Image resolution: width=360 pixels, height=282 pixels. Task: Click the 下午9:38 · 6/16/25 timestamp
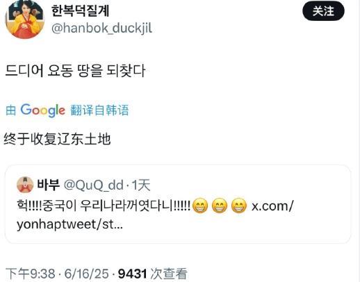tap(57, 274)
